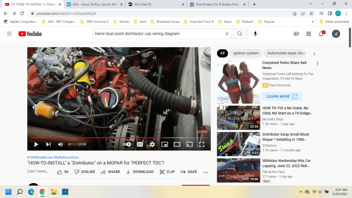Open the account avatar menu
352x198 pixels.
pos(336,34)
